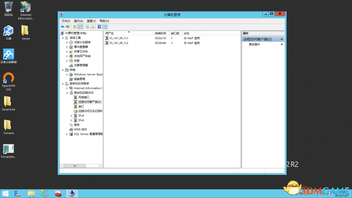352x198 pixels.
Task: Open the Terraria desktop folder
Action: click(x=8, y=127)
